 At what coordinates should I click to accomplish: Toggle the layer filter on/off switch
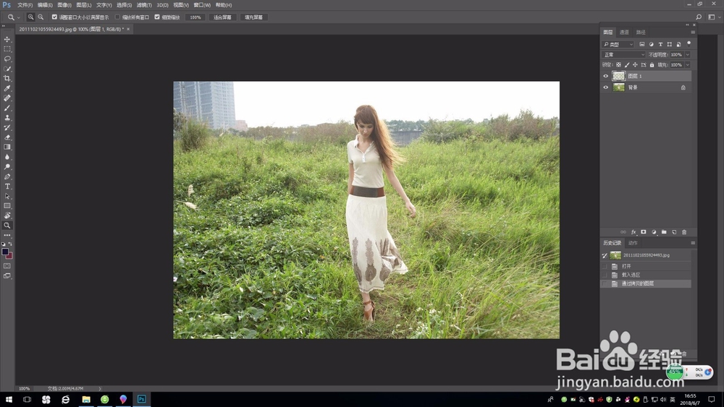(x=689, y=44)
